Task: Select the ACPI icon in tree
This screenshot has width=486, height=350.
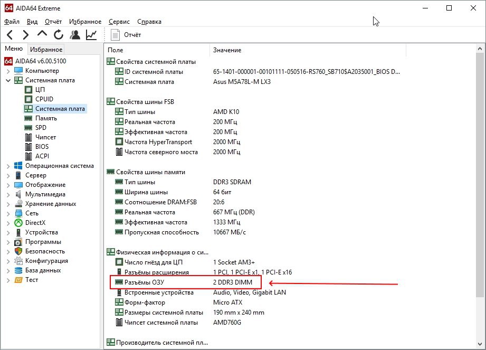Action: [x=28, y=156]
